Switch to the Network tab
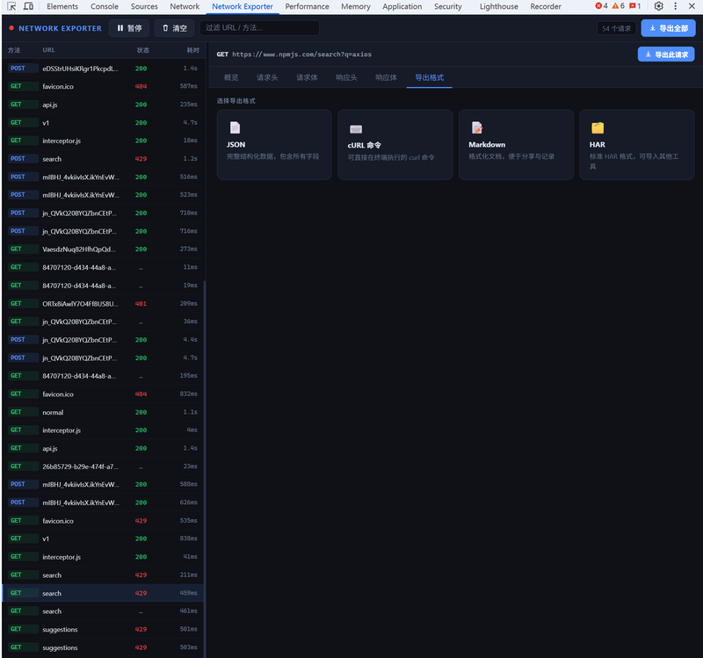703x658 pixels. pyautogui.click(x=185, y=6)
